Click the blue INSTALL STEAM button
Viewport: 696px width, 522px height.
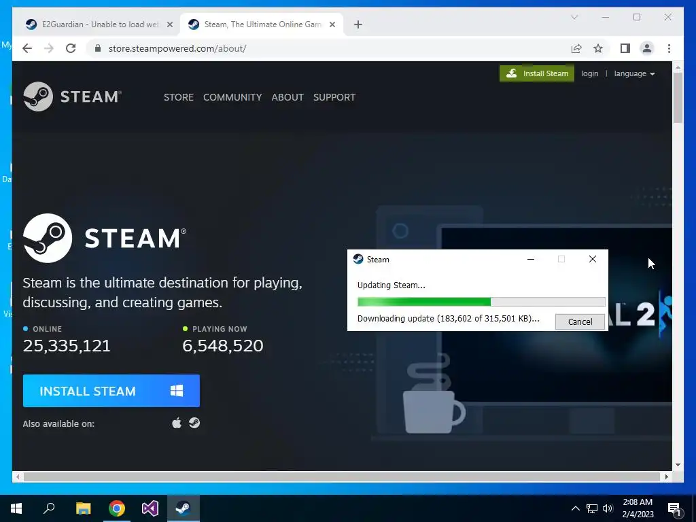[111, 391]
